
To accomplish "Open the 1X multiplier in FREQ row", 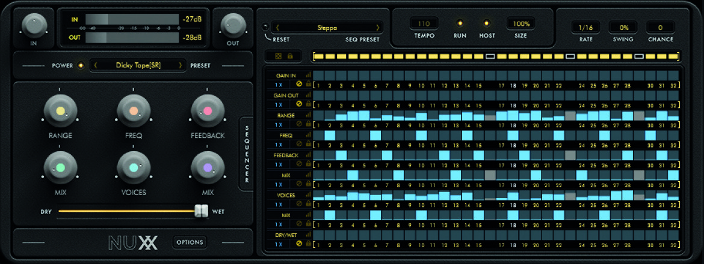I will pos(279,145).
